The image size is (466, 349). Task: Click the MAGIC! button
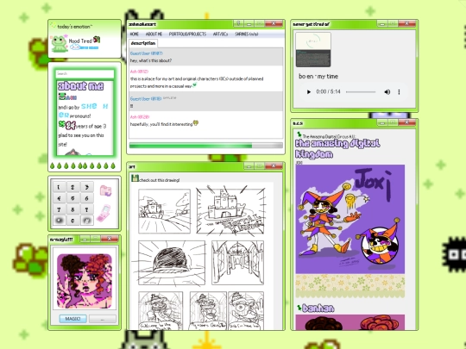point(73,319)
